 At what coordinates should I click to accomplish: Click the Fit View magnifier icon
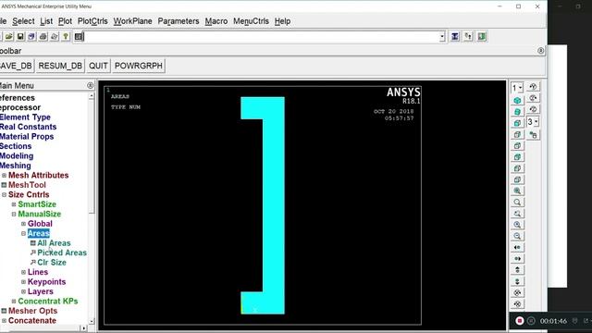517,191
